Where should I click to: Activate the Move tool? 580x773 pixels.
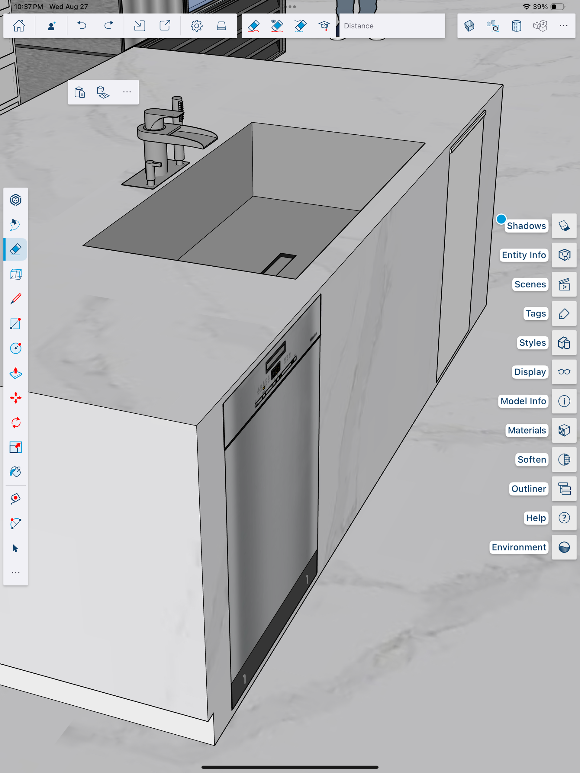(16, 398)
